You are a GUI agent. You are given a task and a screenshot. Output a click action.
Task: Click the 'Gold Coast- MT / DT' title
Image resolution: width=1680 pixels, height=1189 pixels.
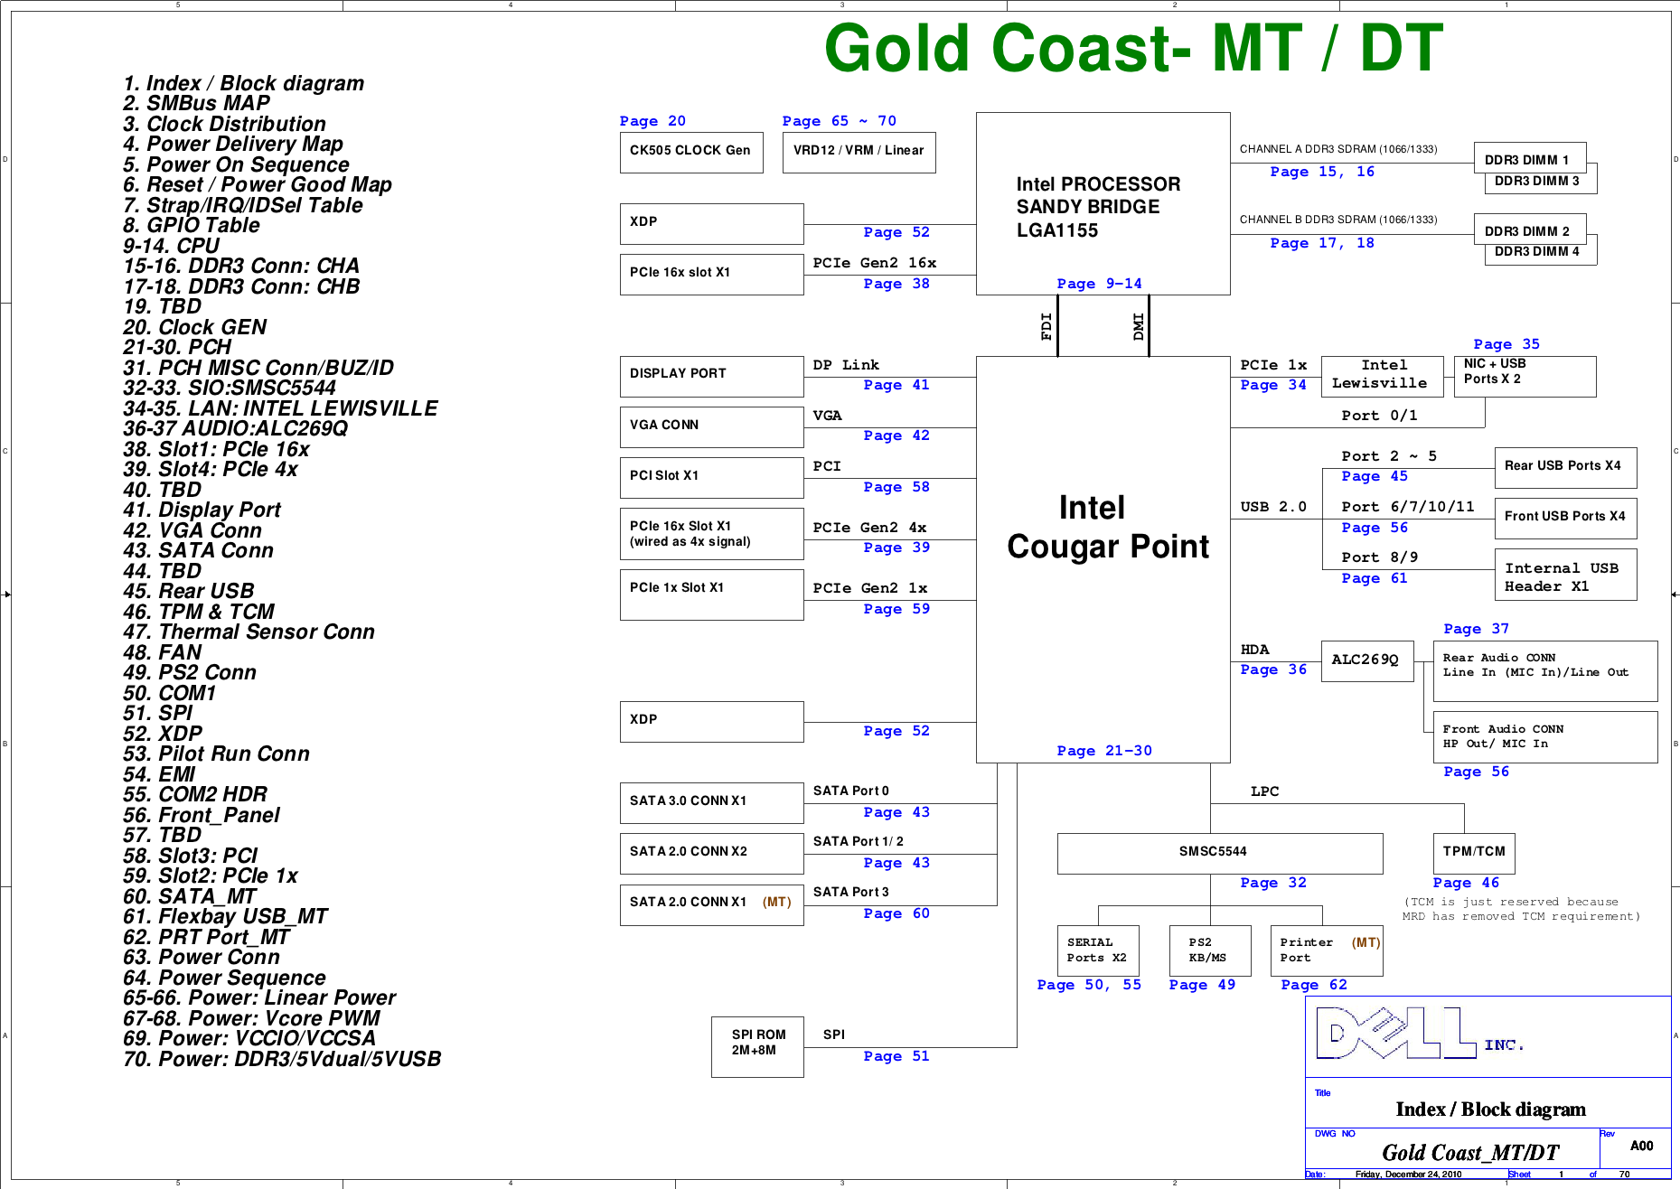pos(1133,48)
